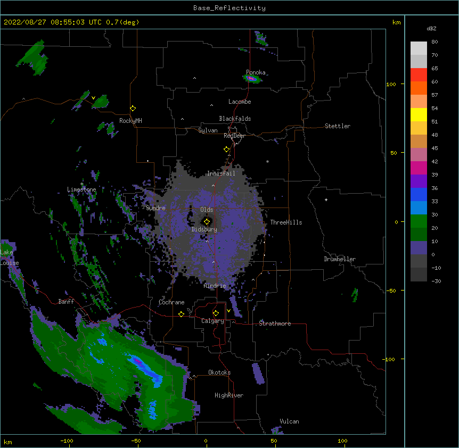Click the yellow V marker east of Calgary
Viewport: 459px width, 448px height.
[x=228, y=311]
